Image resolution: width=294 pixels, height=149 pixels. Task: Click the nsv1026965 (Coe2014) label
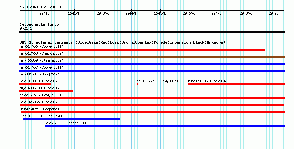click(x=40, y=102)
